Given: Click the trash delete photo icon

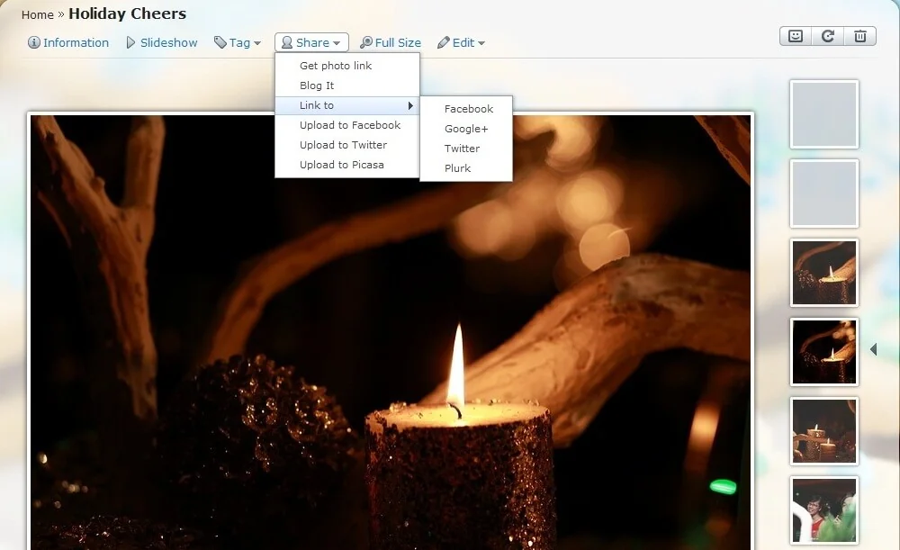Looking at the screenshot, I should (860, 36).
